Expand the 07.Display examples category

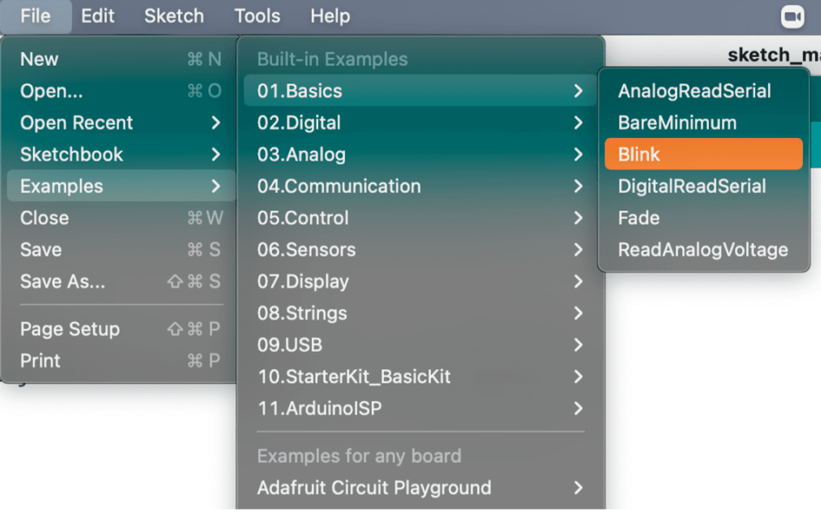420,281
